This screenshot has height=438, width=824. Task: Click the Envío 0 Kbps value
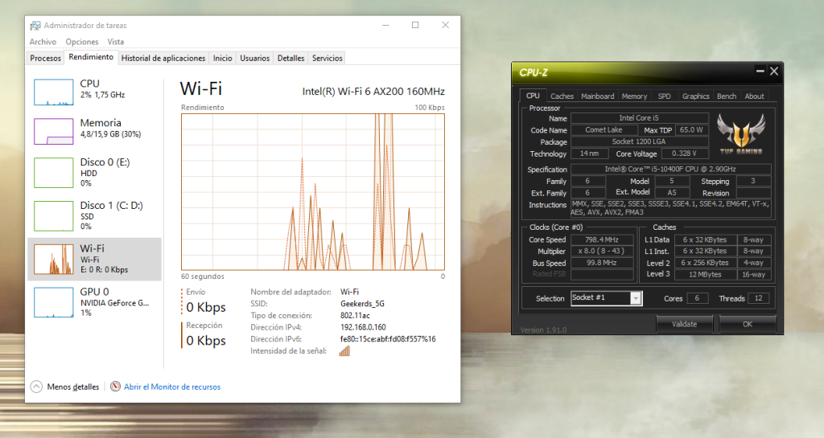pos(206,307)
